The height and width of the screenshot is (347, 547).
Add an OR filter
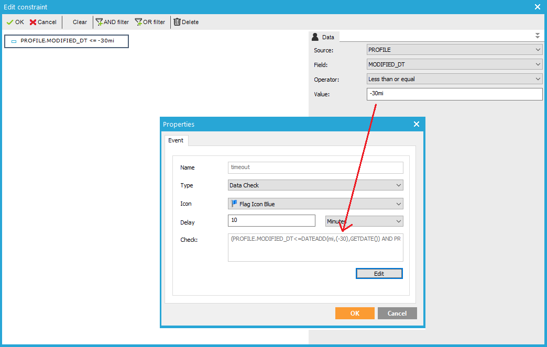click(150, 22)
